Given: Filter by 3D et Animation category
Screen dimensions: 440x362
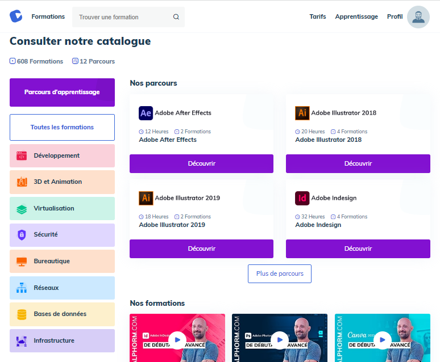Looking at the screenshot, I should (x=63, y=182).
